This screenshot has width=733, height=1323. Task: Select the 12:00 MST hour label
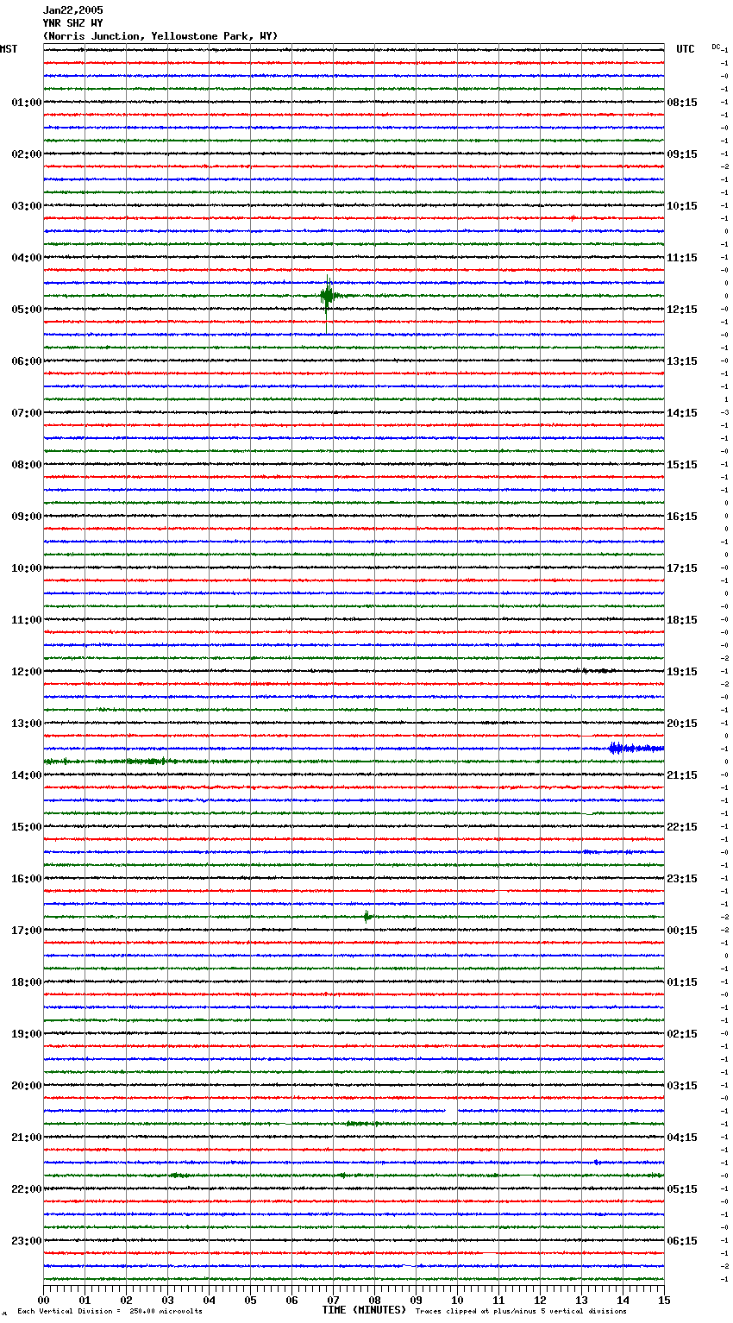[x=27, y=672]
